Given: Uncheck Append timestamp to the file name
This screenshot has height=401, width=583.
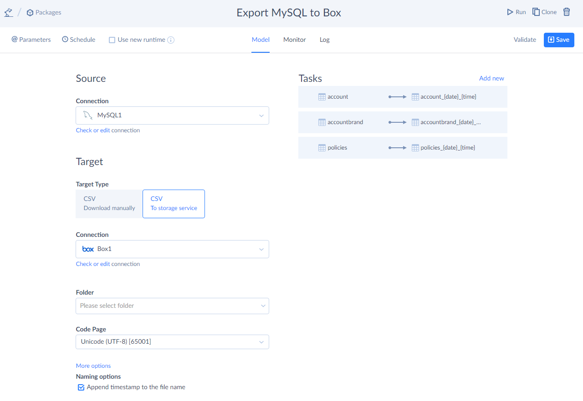Looking at the screenshot, I should tap(82, 387).
